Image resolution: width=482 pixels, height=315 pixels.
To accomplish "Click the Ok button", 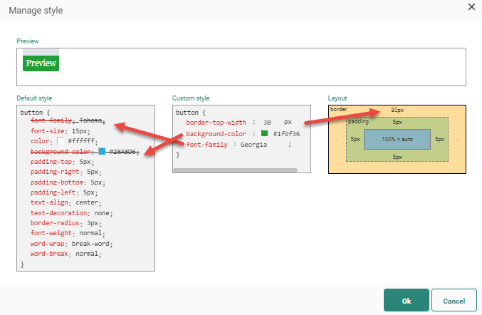I will pos(406,301).
